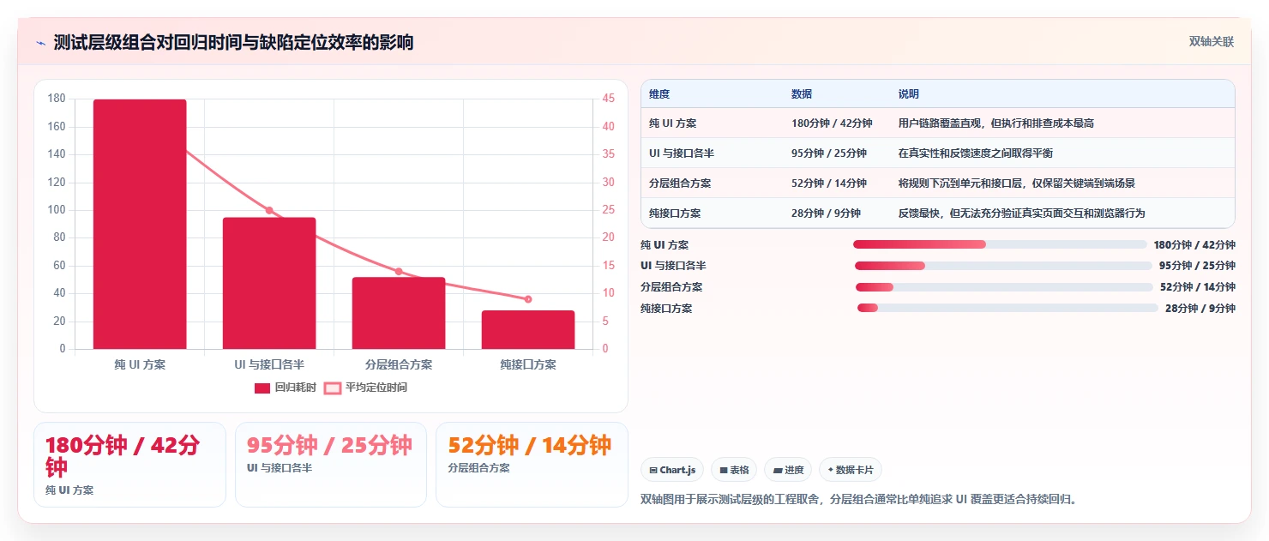Screen dimensions: 1269x541
Task: Toggle the 平均定位时间 legend entry
Action: pyautogui.click(x=365, y=388)
